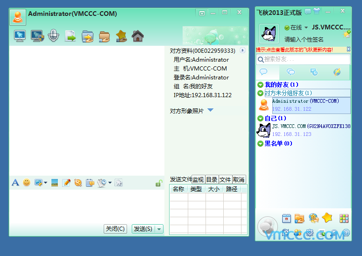Click the home icon in chat toolbar

pyautogui.click(x=137, y=36)
